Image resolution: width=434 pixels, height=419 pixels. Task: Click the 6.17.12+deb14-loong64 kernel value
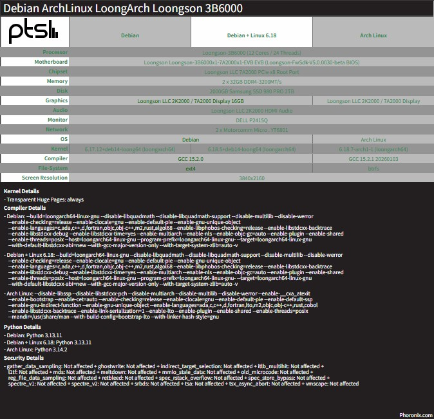tap(130, 149)
